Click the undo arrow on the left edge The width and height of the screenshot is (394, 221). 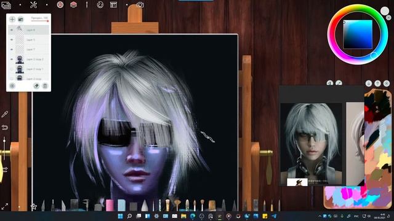click(5, 128)
